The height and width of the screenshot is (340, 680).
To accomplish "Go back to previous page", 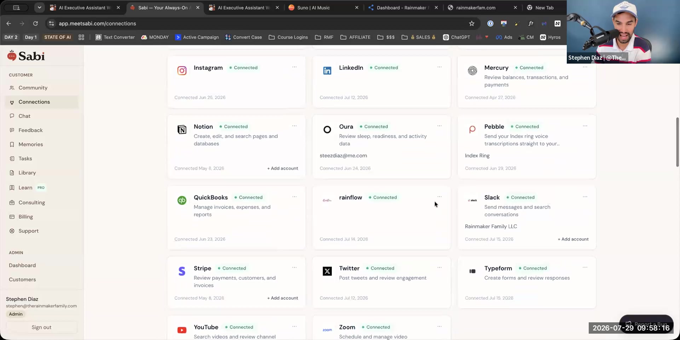I will point(9,23).
